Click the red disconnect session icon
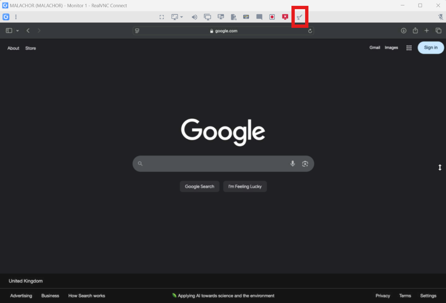 click(x=285, y=17)
